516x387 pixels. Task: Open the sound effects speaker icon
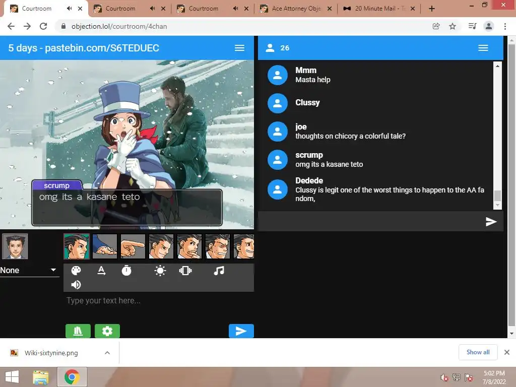76,285
